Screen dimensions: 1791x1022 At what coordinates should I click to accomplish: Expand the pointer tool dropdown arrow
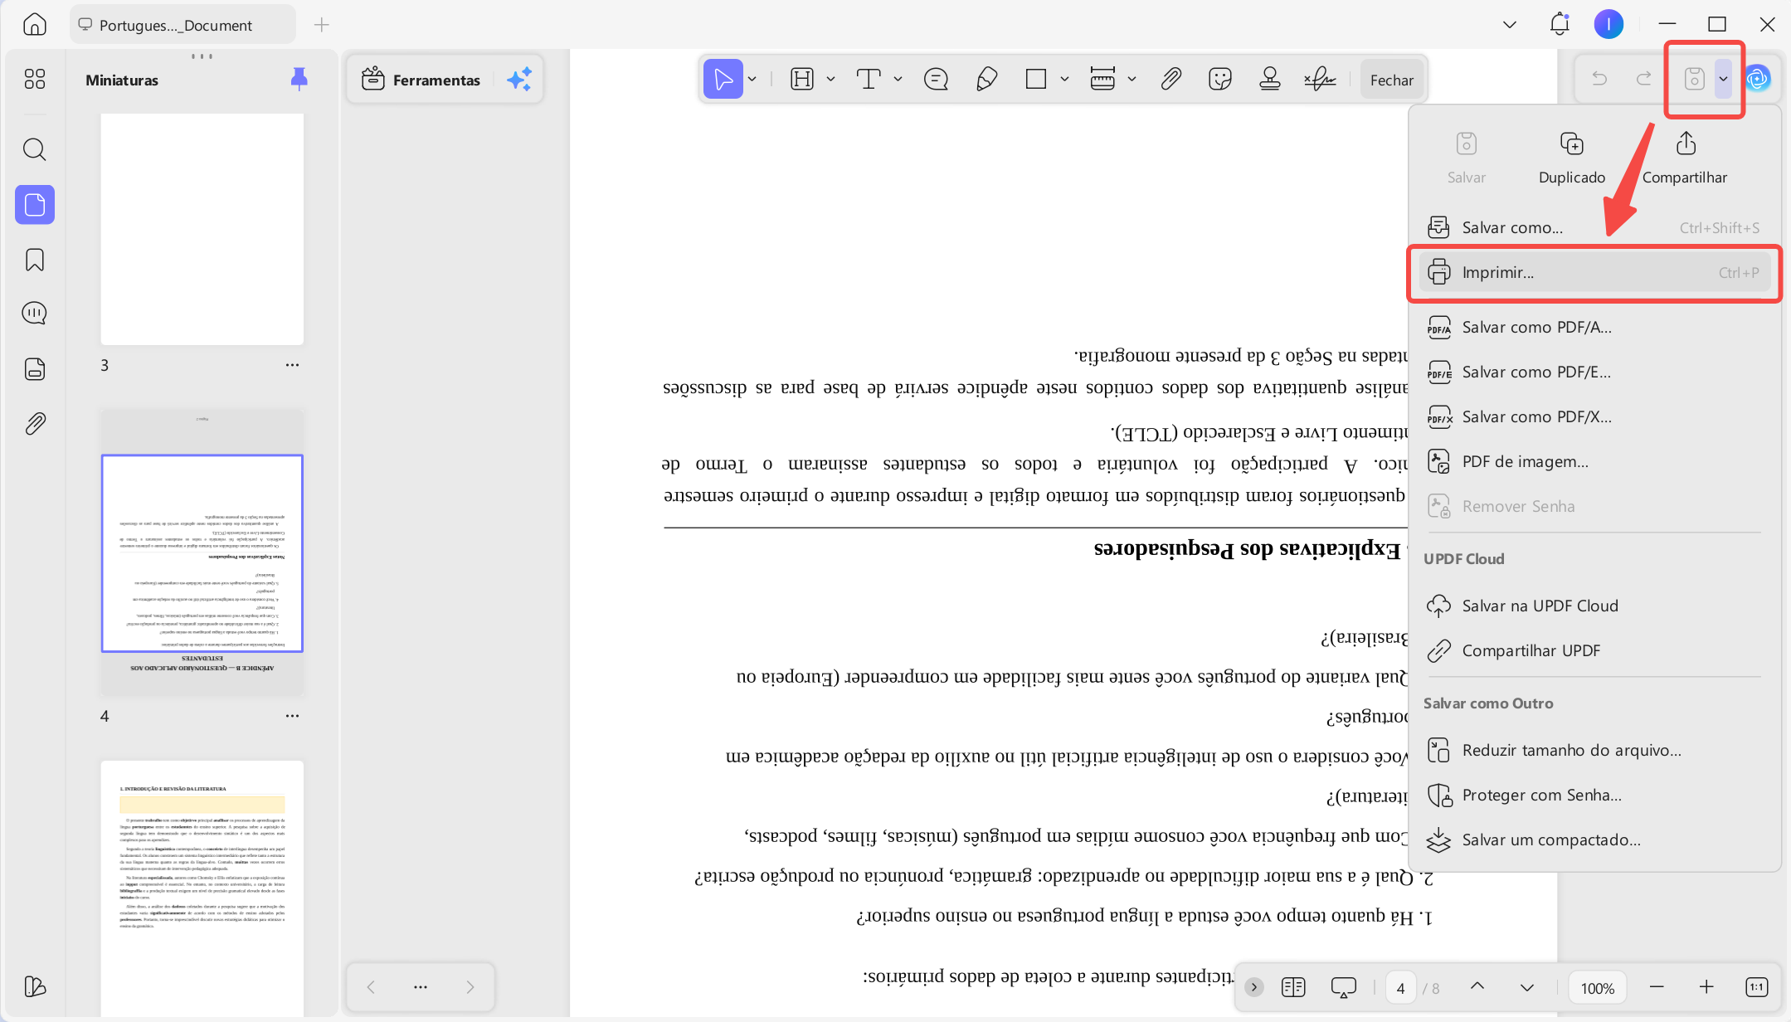point(752,80)
